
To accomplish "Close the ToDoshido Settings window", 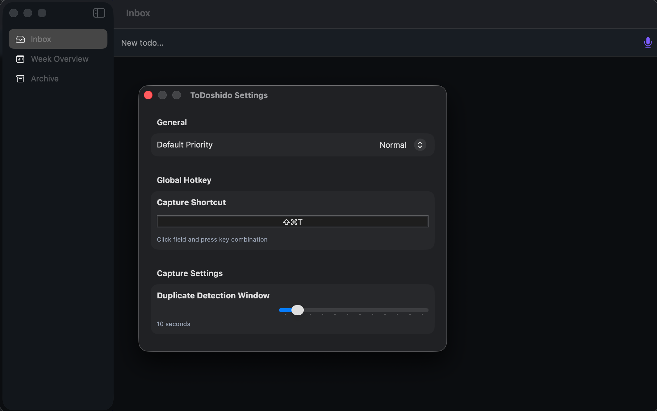I will pyautogui.click(x=148, y=95).
